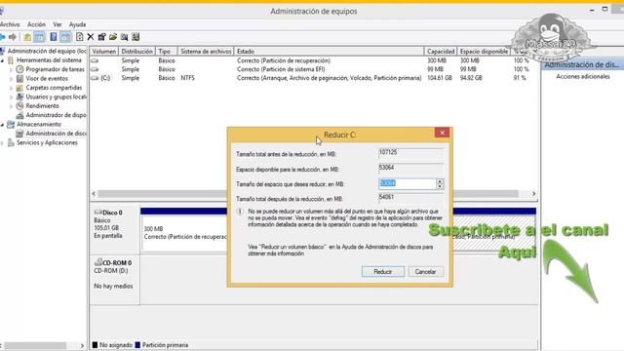Viewport: 624px width, 351px height.
Task: Click the 94.92 GB available space cell
Action: point(471,78)
